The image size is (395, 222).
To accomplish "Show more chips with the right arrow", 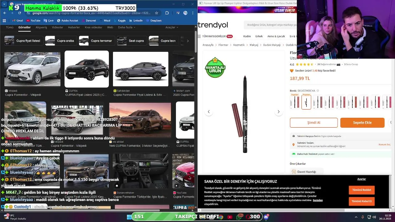I will click(188, 41).
